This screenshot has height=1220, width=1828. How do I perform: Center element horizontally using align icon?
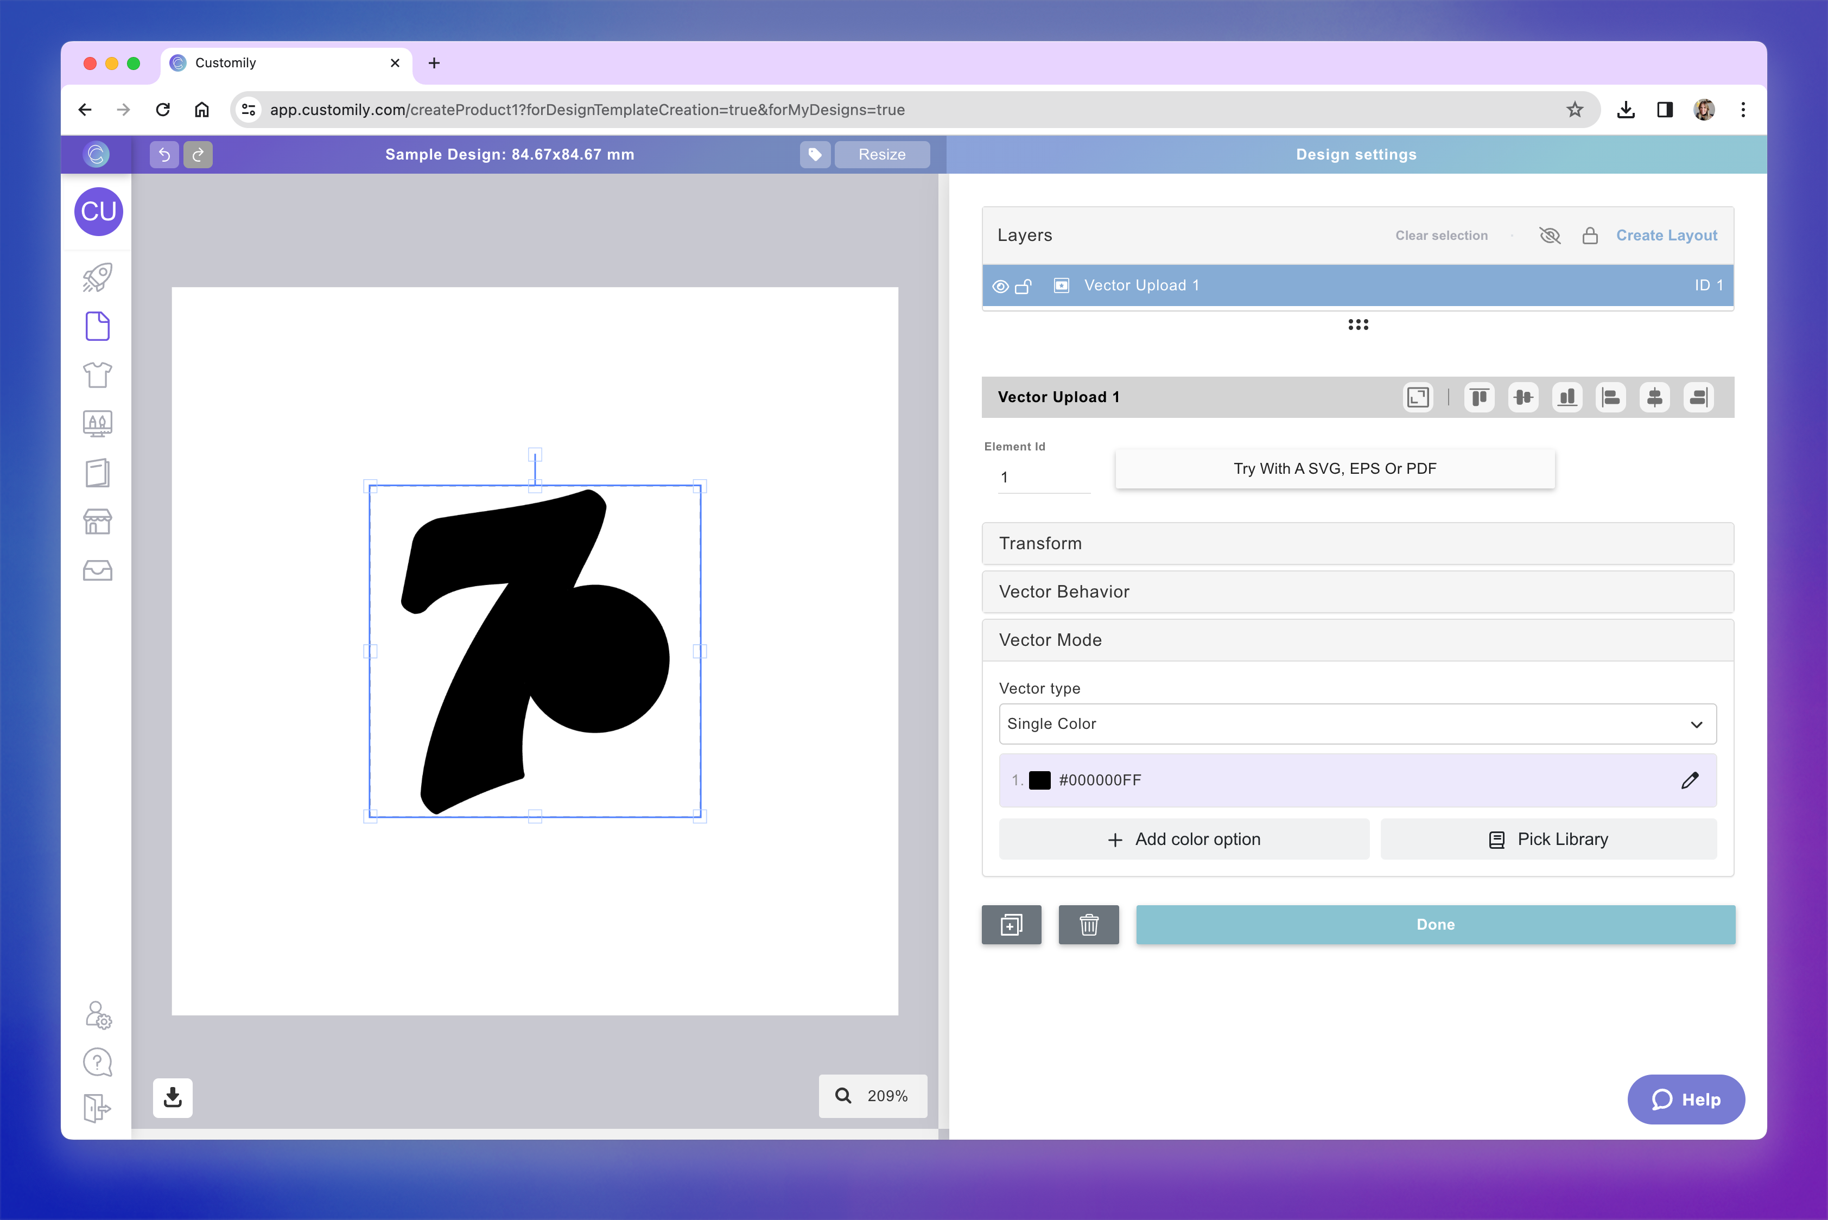[1654, 398]
